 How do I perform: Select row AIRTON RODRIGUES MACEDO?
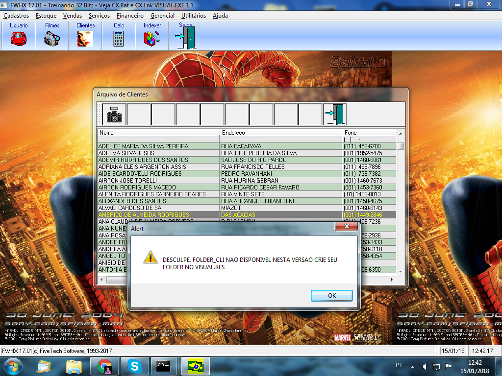247,188
